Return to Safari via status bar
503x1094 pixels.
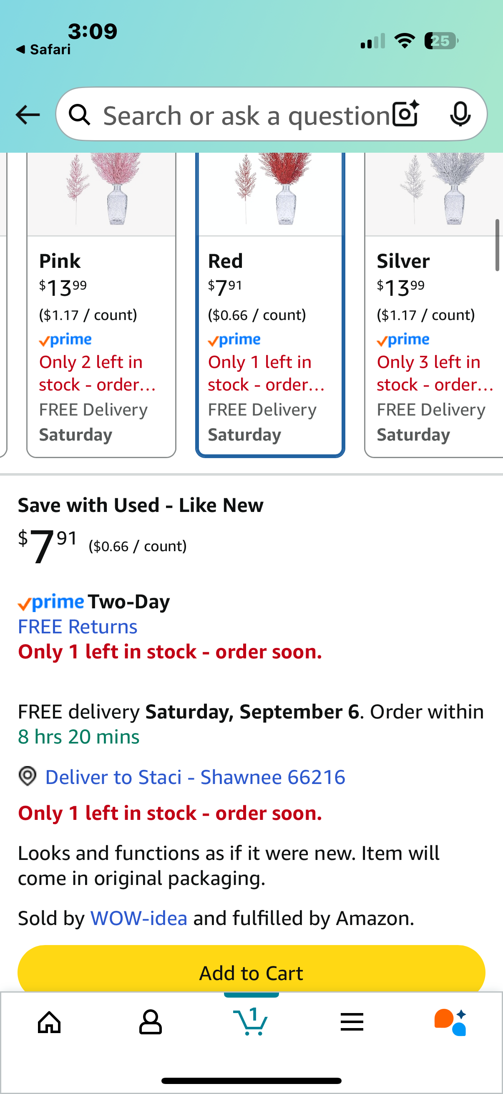(x=43, y=50)
